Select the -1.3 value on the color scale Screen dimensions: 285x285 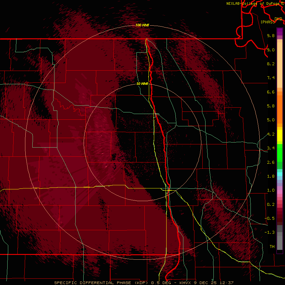269,232
